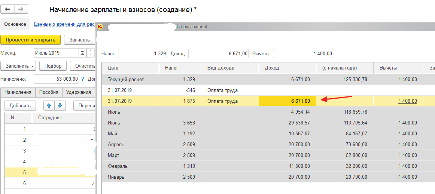Click the underlined 1 400,00 deduction link
The height and width of the screenshot is (194, 435).
pos(407,101)
